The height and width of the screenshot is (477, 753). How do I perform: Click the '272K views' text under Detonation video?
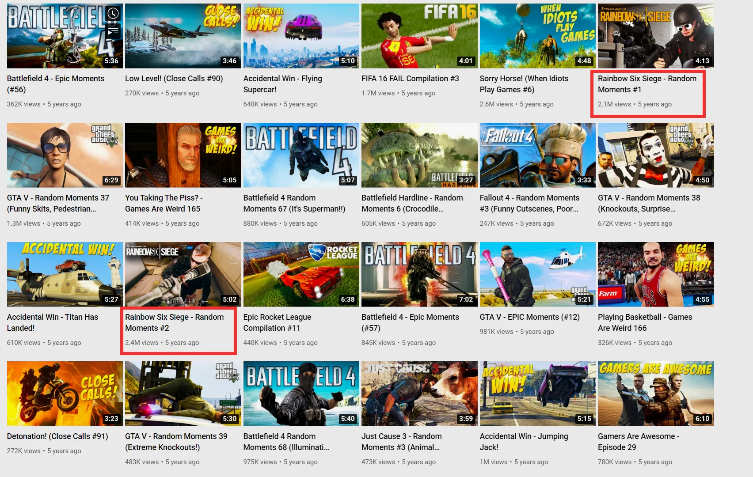tap(23, 451)
